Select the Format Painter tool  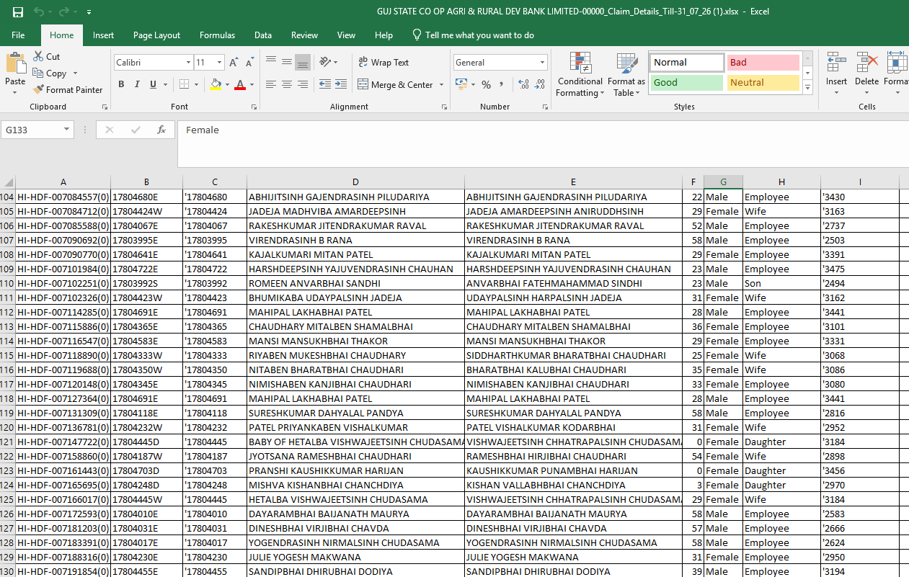point(67,90)
